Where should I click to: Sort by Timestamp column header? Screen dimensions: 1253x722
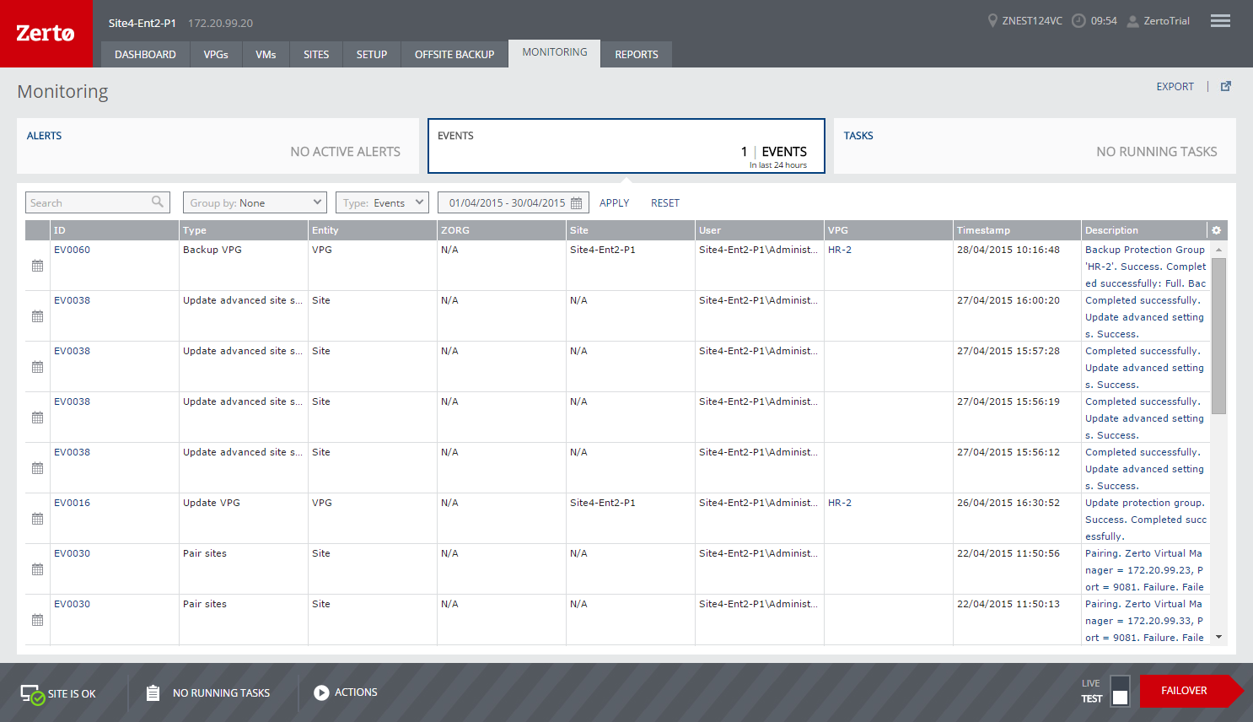coord(1018,230)
